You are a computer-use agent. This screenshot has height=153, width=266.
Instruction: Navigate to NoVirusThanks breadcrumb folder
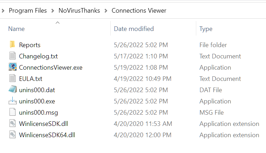(79, 11)
